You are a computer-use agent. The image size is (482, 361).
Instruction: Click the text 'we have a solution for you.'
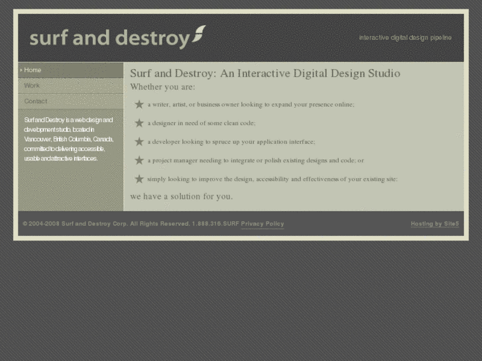pos(182,196)
